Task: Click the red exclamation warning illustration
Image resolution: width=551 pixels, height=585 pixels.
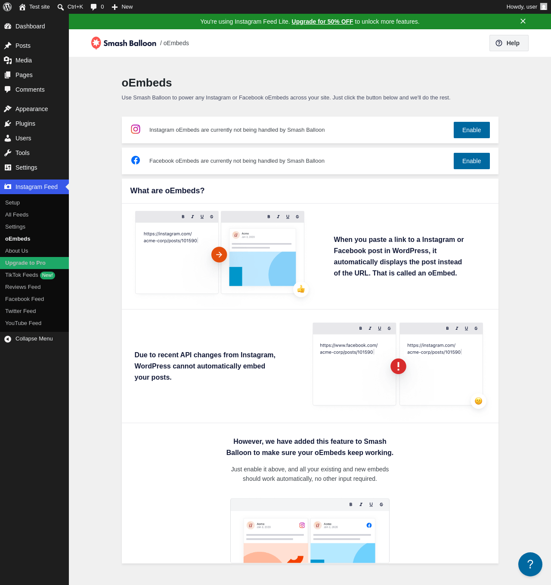Action: click(x=398, y=366)
